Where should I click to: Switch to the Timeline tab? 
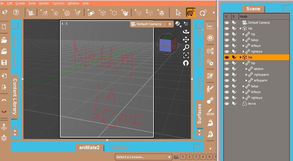(119, 148)
